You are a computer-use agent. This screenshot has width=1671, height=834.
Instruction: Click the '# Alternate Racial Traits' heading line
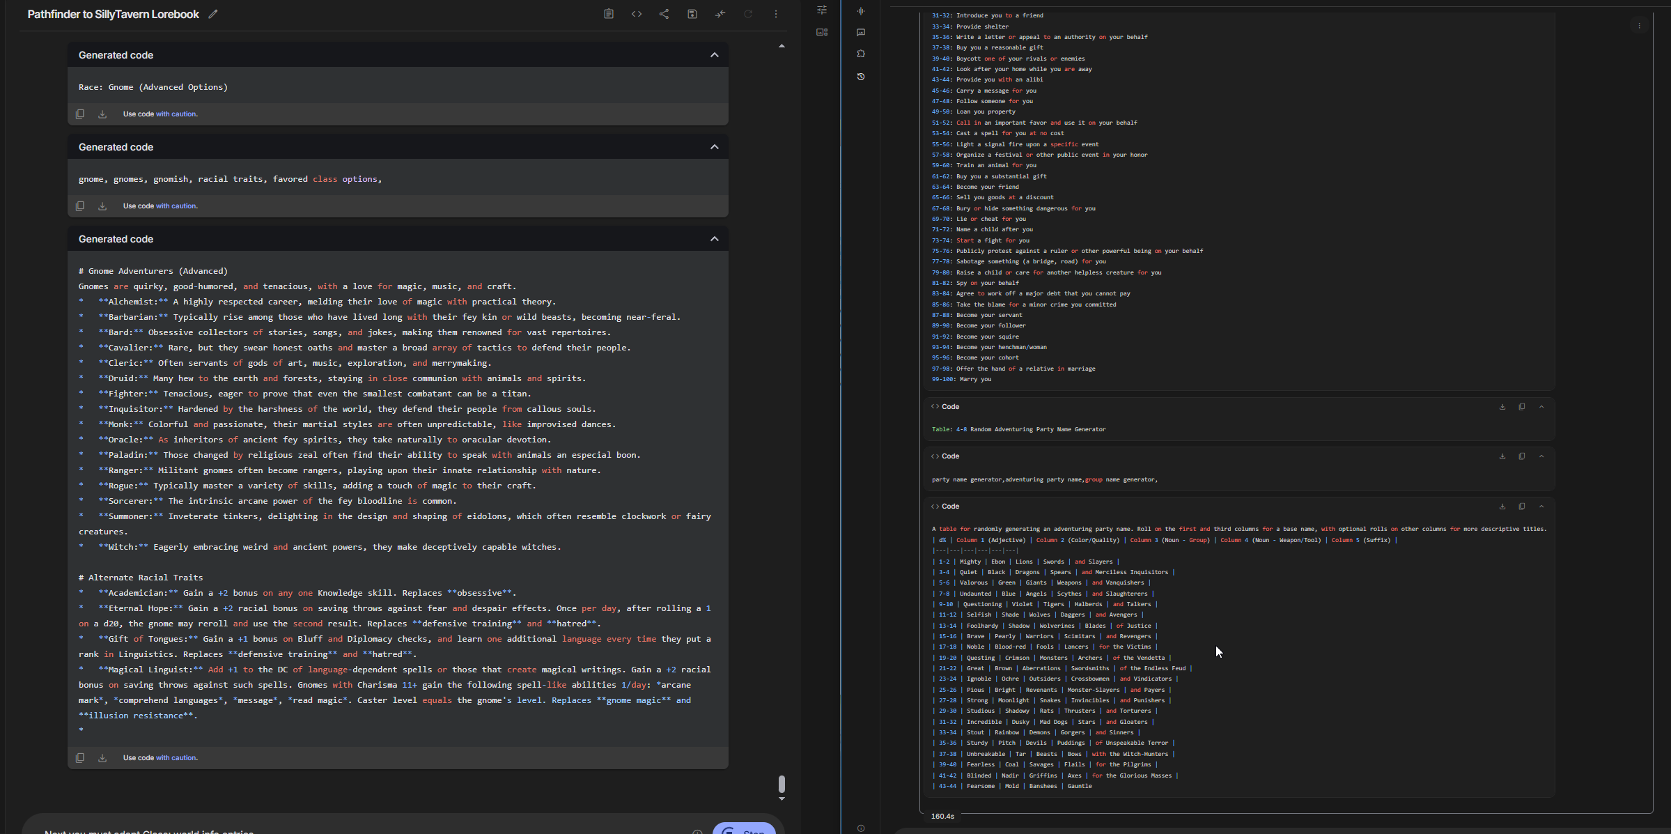[x=141, y=578]
